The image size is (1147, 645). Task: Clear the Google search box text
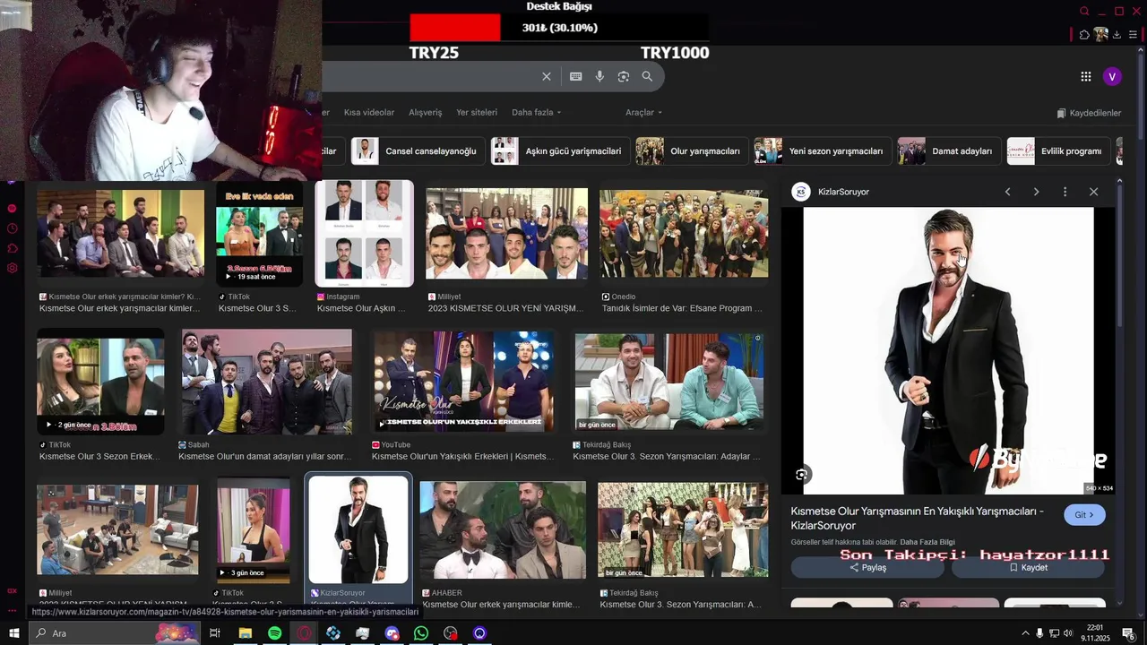(547, 77)
